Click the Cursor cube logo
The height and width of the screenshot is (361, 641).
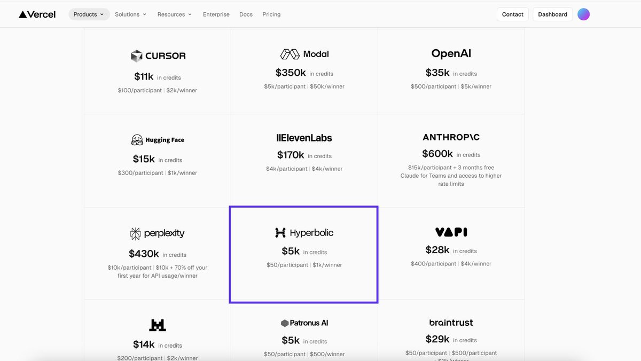(x=137, y=56)
